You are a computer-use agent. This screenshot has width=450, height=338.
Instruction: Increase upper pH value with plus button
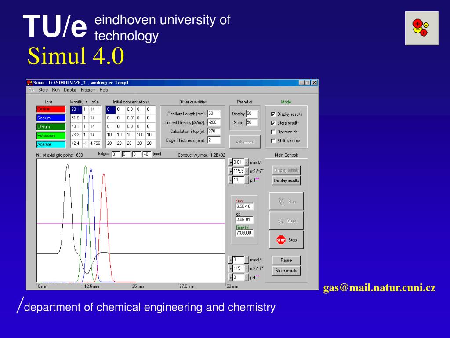[x=230, y=180]
